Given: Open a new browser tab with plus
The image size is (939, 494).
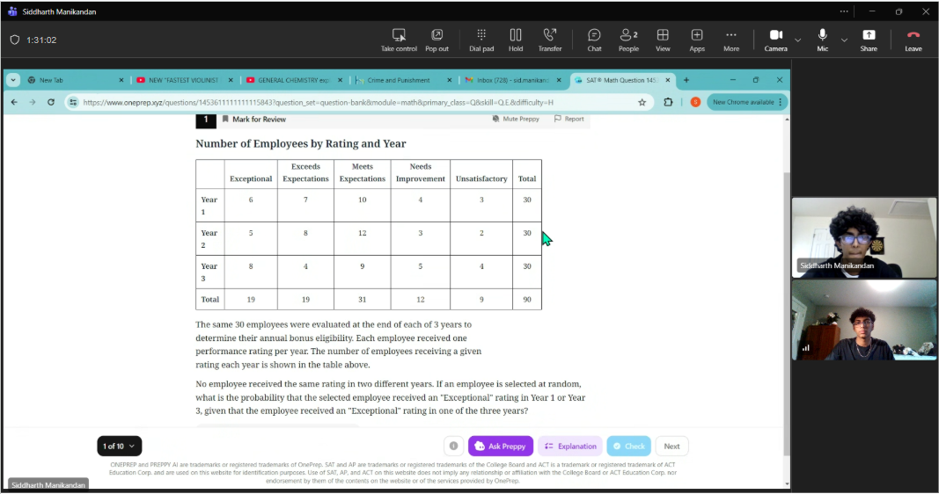Looking at the screenshot, I should pyautogui.click(x=686, y=80).
